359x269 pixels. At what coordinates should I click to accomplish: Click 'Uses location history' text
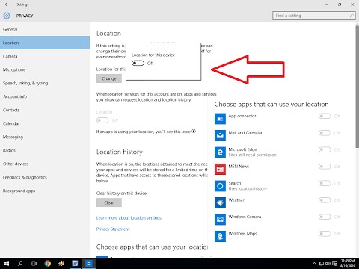248,188
